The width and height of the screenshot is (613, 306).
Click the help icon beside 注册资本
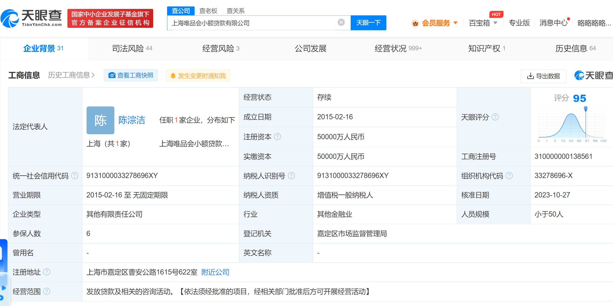[x=277, y=137]
